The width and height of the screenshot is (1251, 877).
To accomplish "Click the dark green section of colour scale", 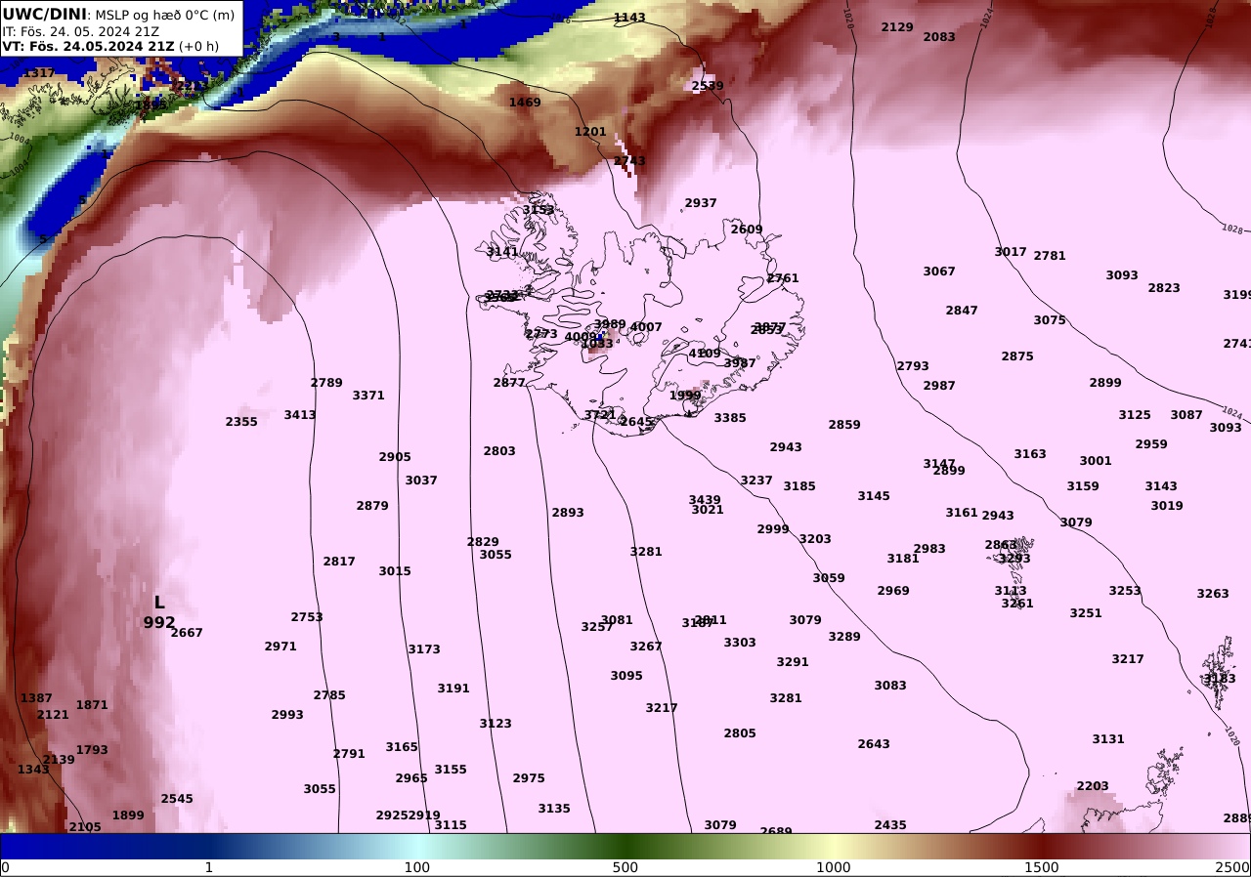I will pos(625,846).
